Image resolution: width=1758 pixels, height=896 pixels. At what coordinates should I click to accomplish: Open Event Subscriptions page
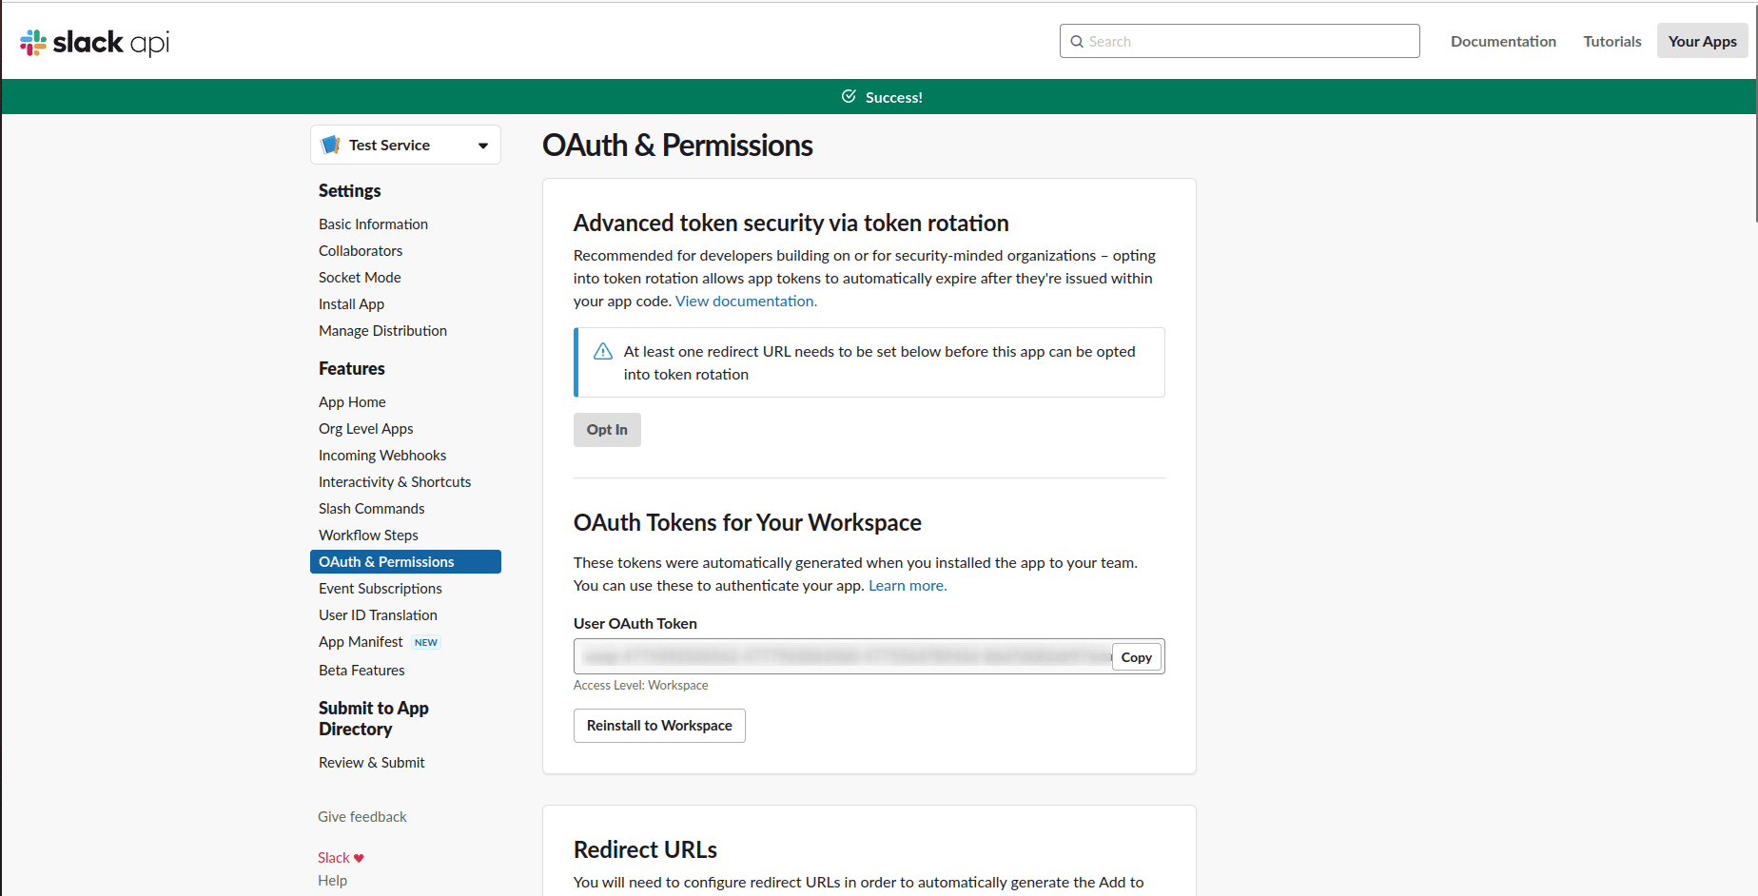tap(380, 589)
